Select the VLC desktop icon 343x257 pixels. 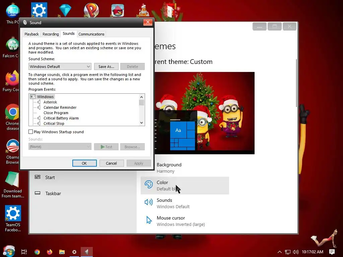point(144,10)
